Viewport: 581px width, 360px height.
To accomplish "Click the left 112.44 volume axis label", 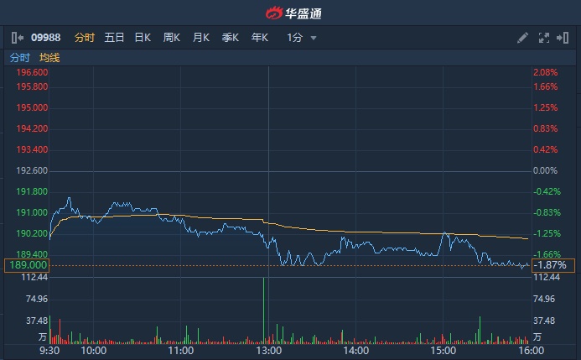I will 34,277.
